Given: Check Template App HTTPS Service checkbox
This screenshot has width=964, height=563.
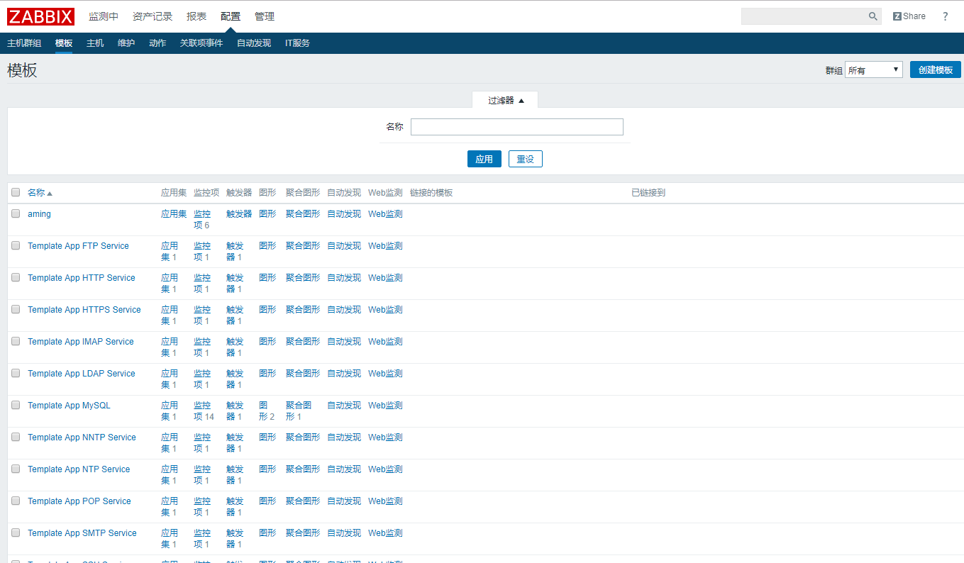Looking at the screenshot, I should tap(16, 309).
